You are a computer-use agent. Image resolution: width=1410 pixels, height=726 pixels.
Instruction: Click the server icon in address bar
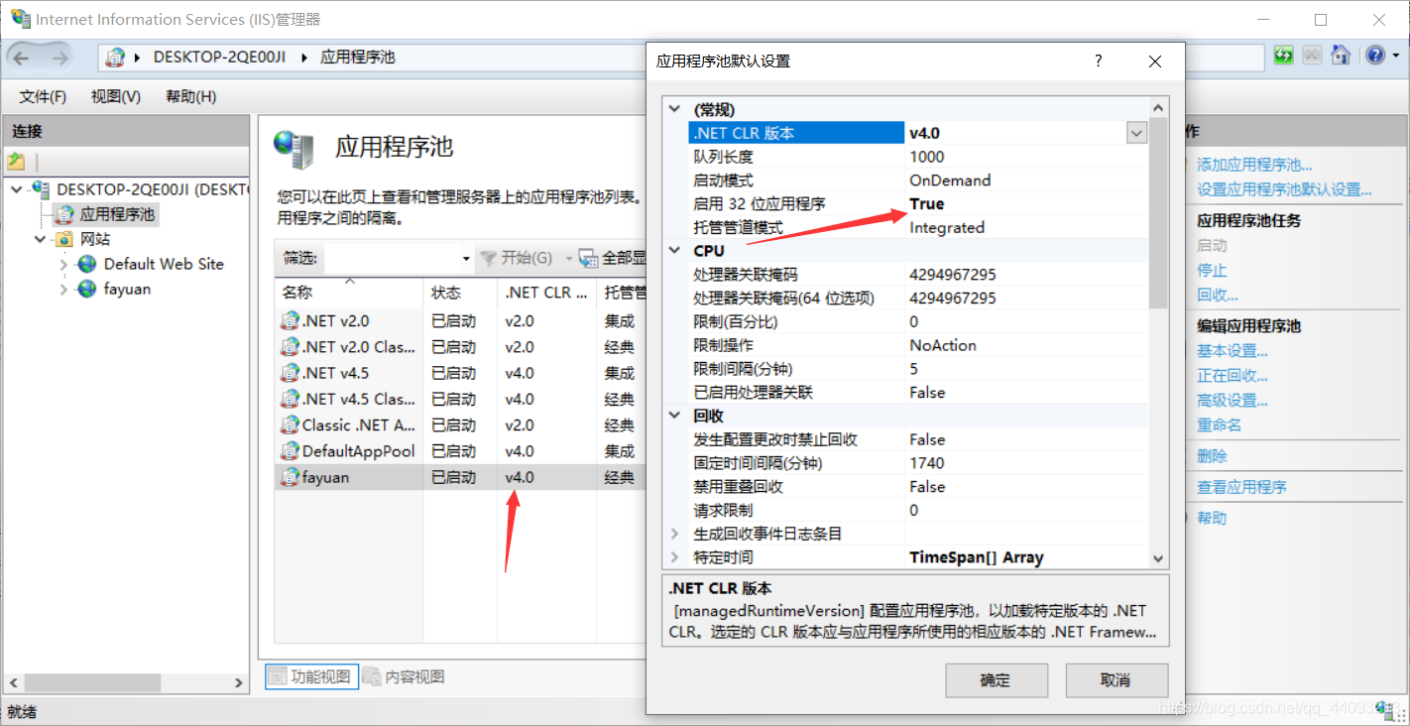point(116,58)
